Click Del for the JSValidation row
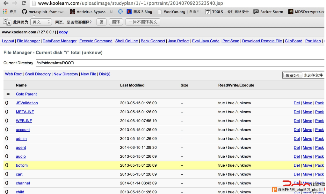This screenshot has width=326, height=194. coord(297,103)
